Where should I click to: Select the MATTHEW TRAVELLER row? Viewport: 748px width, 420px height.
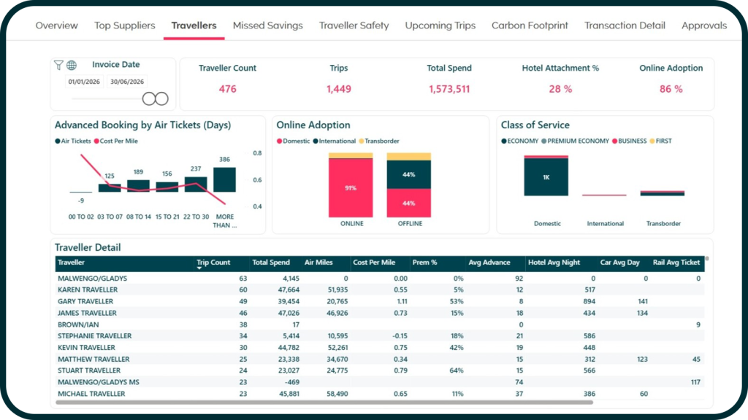tap(380, 359)
